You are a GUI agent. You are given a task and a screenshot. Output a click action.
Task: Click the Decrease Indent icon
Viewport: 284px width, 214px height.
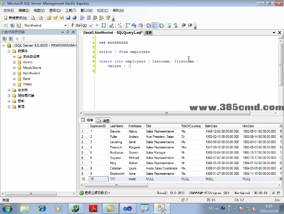point(184,25)
